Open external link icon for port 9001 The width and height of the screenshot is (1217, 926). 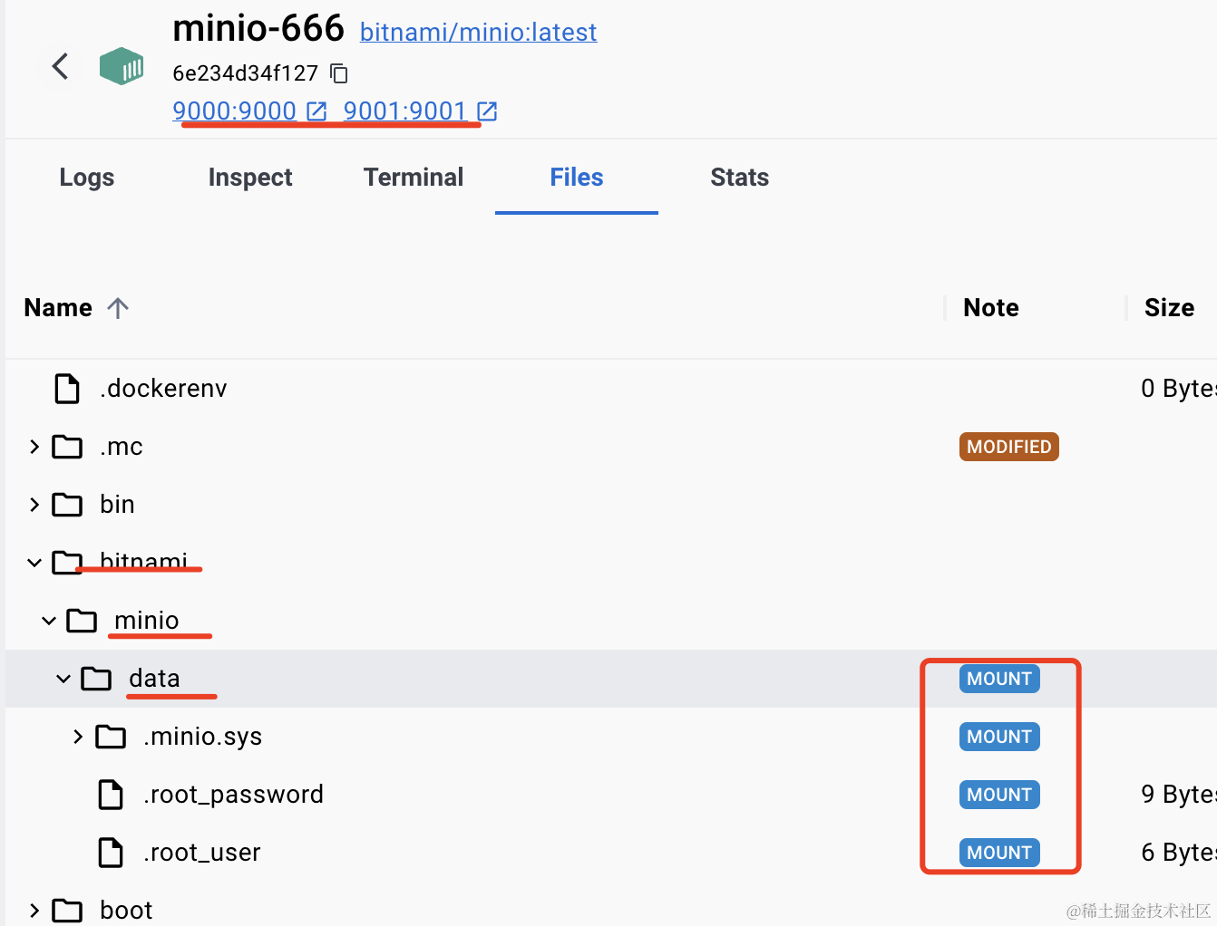click(487, 111)
